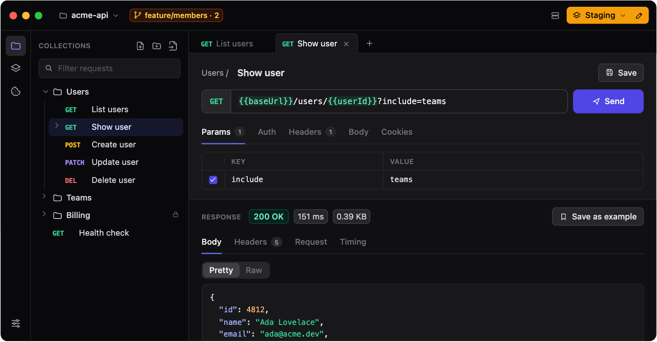Click the new folder icon beside Collections
Viewport: 657px width, 342px height.
[x=157, y=46]
